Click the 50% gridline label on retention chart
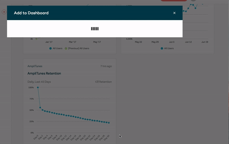Screen dimensions: 229x144 point(31,110)
